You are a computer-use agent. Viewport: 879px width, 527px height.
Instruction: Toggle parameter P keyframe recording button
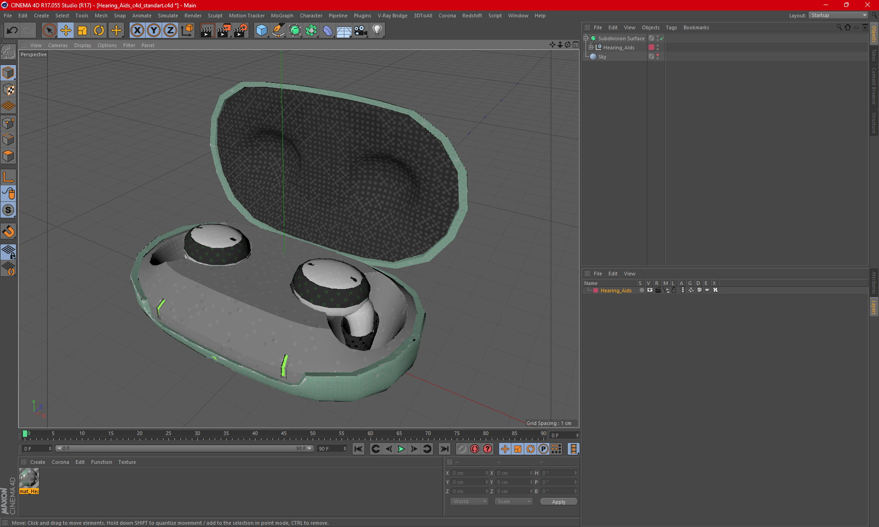[543, 449]
